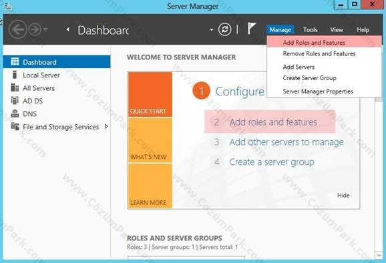Click breadcrumb arrow before Dashboard title

68,29
